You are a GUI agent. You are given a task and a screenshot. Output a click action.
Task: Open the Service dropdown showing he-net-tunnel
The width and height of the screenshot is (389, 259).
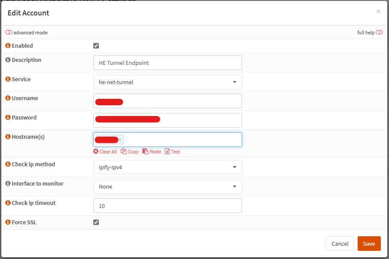pos(167,82)
